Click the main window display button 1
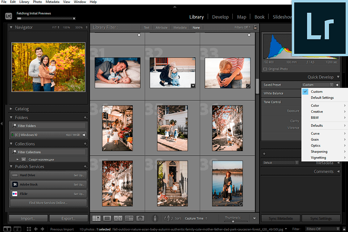This screenshot has height=232, width=348. pos(7,229)
